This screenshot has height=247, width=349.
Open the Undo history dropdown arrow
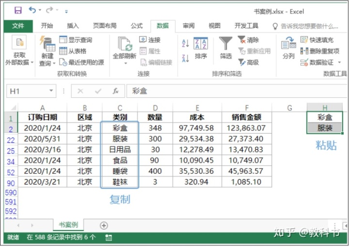pos(40,10)
